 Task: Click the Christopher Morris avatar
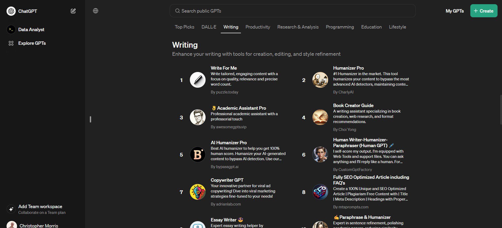point(12,225)
